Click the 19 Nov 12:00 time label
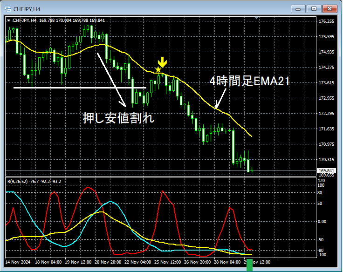Viewport: 343px width, 272px height. (x=78, y=262)
